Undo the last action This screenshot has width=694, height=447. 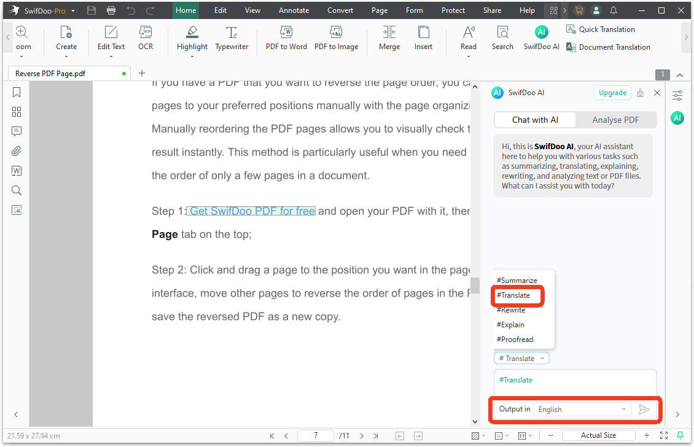pos(131,10)
